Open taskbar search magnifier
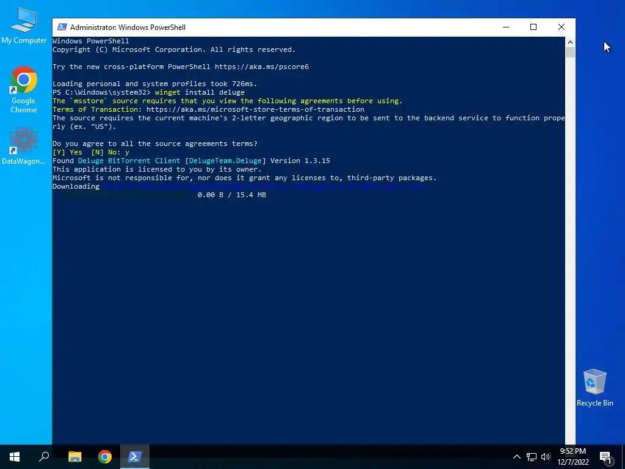Viewport: 625px width, 469px height. 44,457
